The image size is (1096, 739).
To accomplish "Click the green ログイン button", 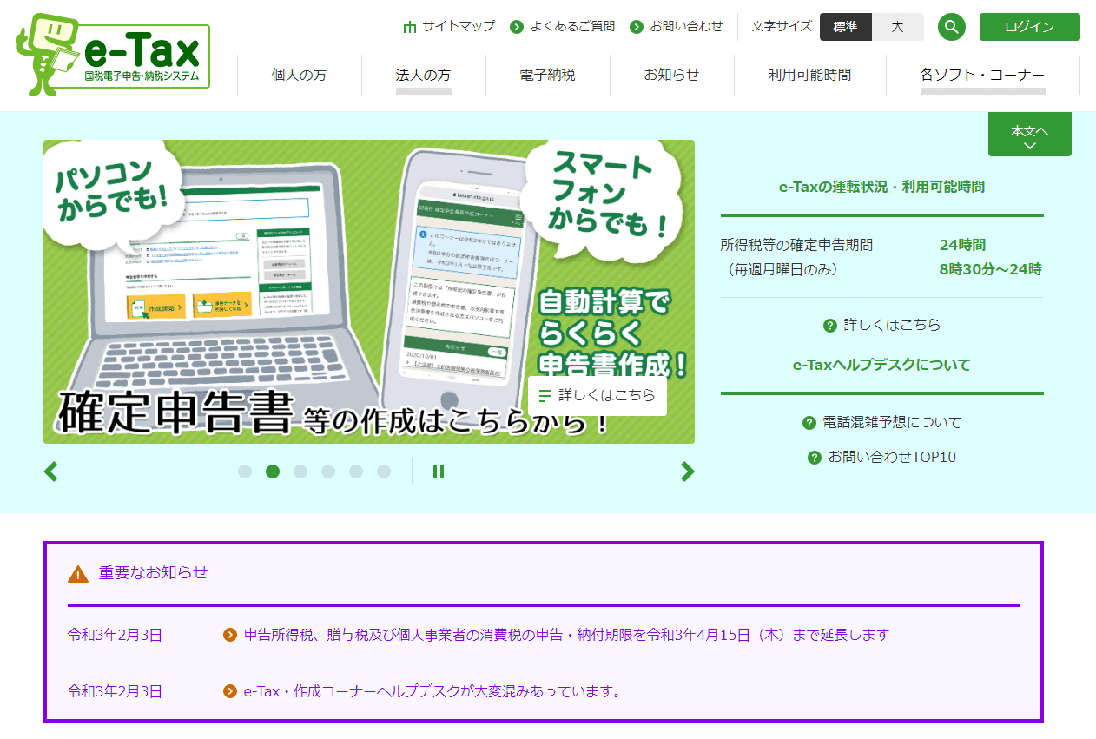I will [1029, 27].
